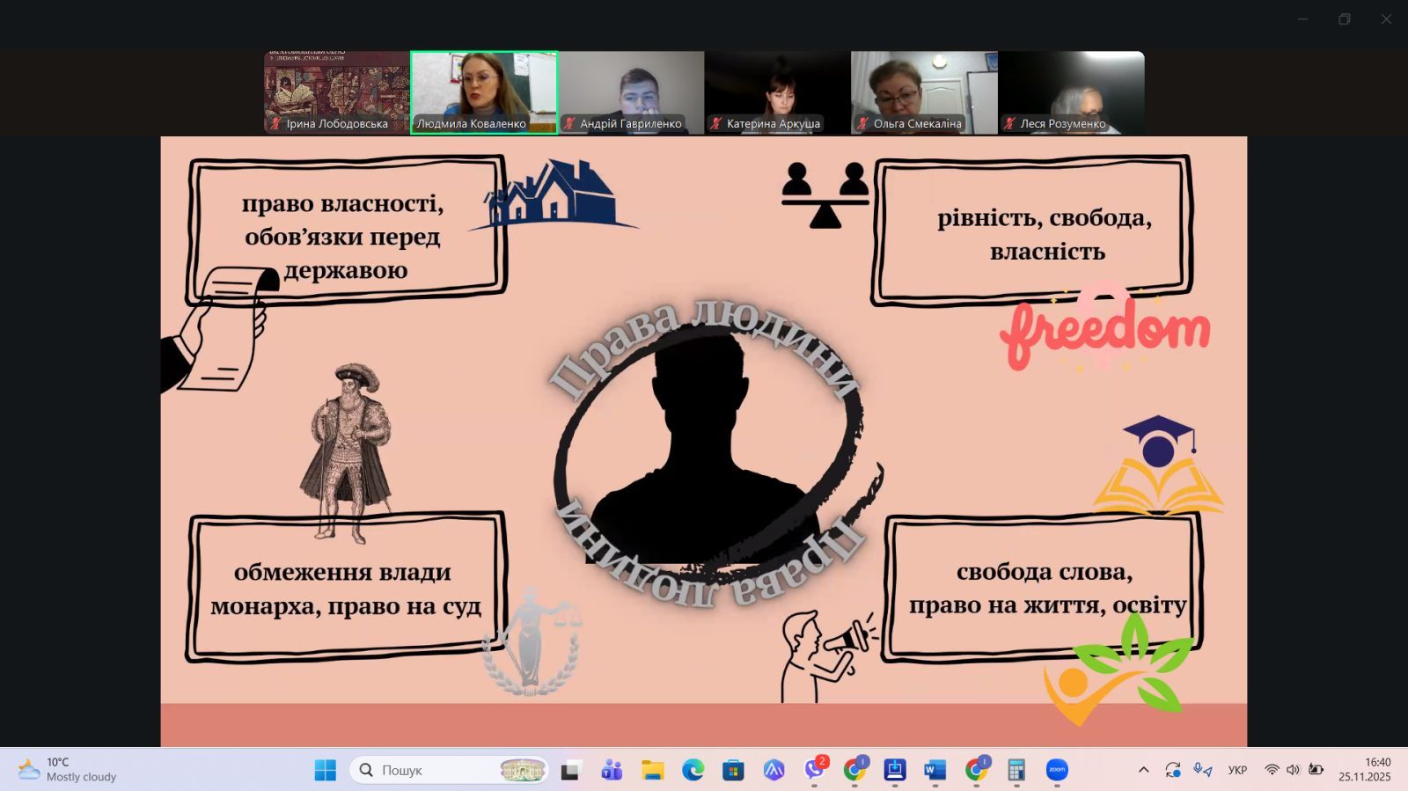Expand the hidden tray icons chevron
1408x791 pixels.
[x=1143, y=770]
